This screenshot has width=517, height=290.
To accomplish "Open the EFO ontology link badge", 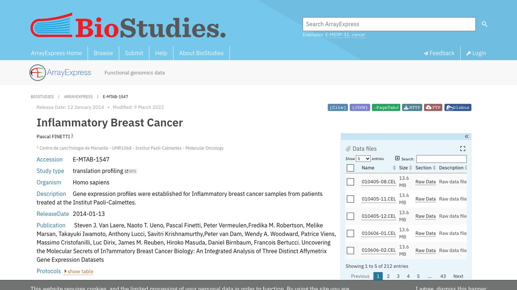I will pos(131,171).
